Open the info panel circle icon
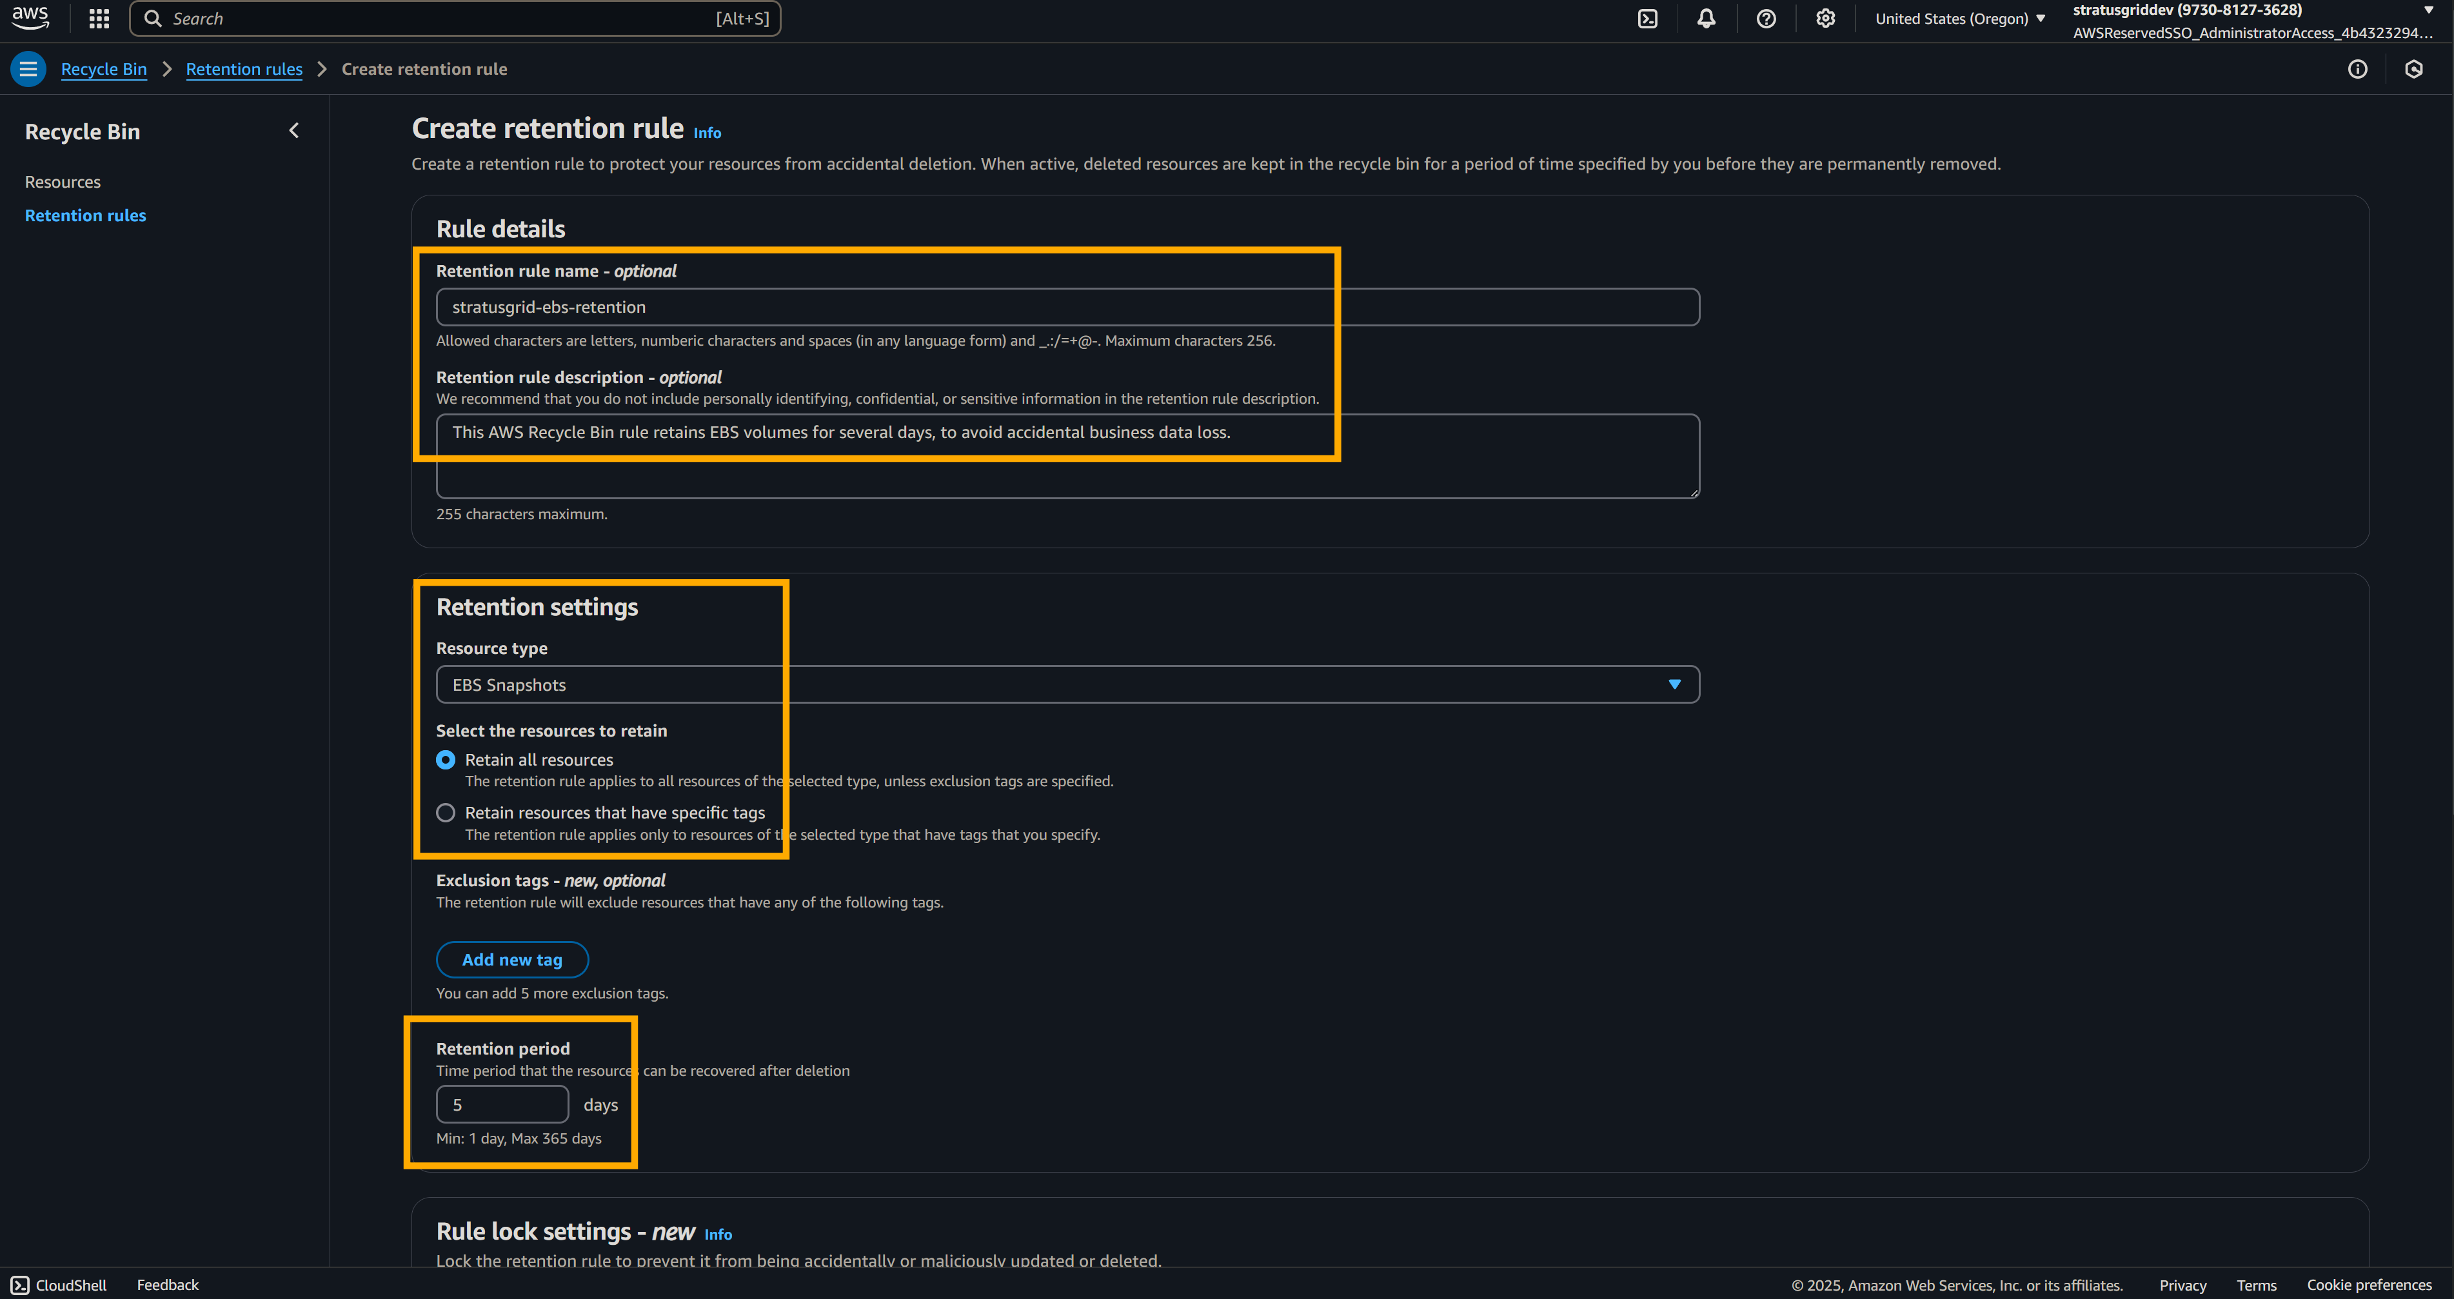2454x1299 pixels. (x=2357, y=68)
